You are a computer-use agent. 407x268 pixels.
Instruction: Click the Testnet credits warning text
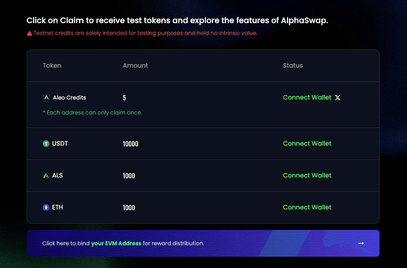145,33
